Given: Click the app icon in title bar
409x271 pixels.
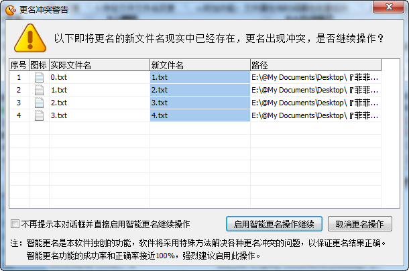Looking at the screenshot, I should click(x=10, y=9).
